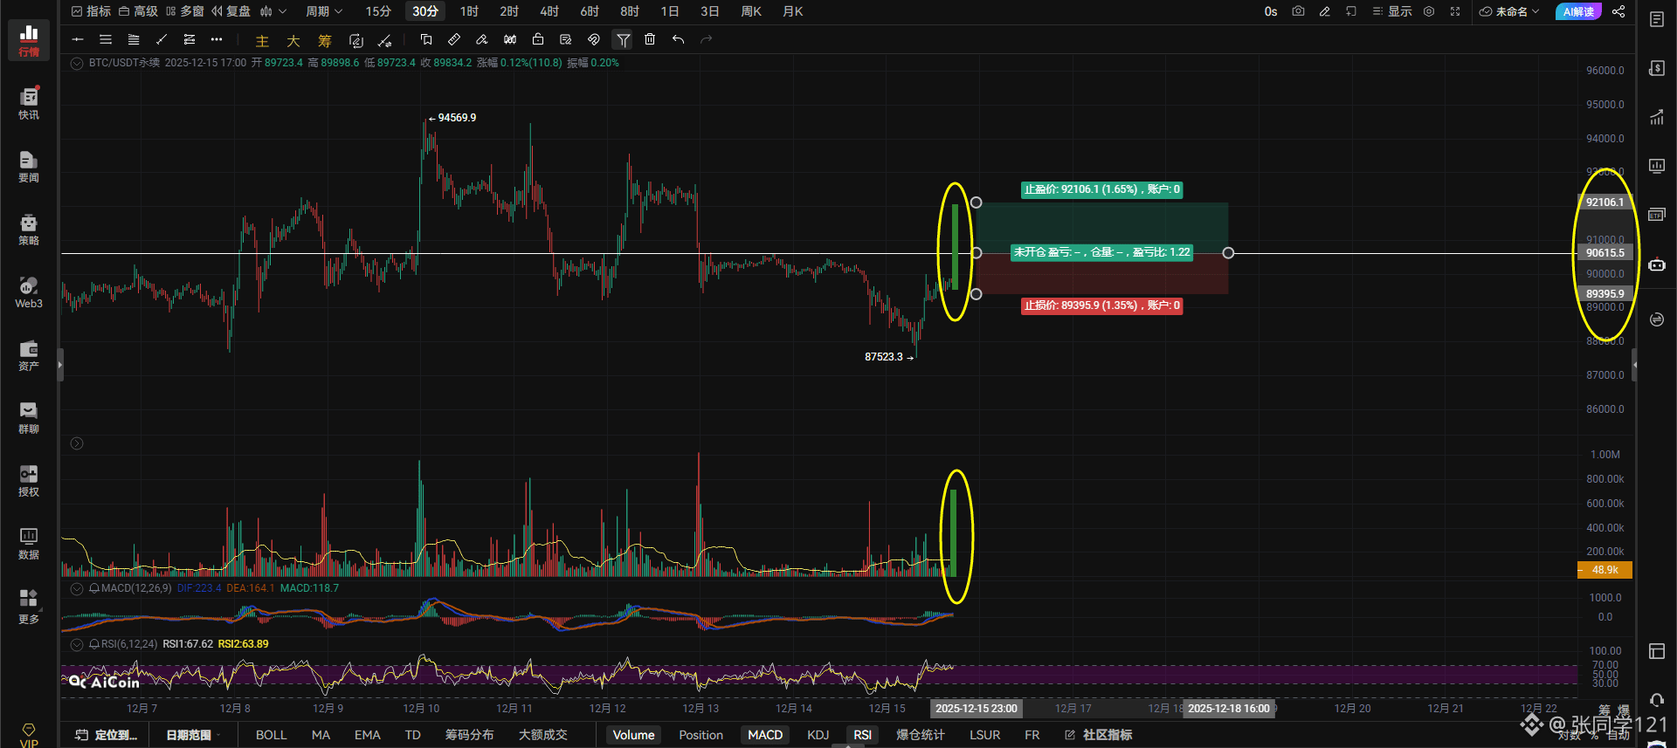
Task: Open the 资产 assets sidebar icon
Action: click(29, 354)
